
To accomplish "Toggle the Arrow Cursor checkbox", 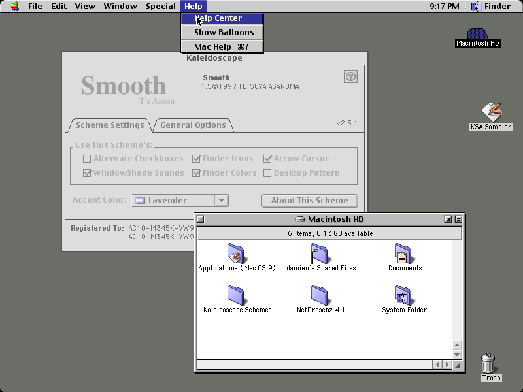I will (x=267, y=159).
